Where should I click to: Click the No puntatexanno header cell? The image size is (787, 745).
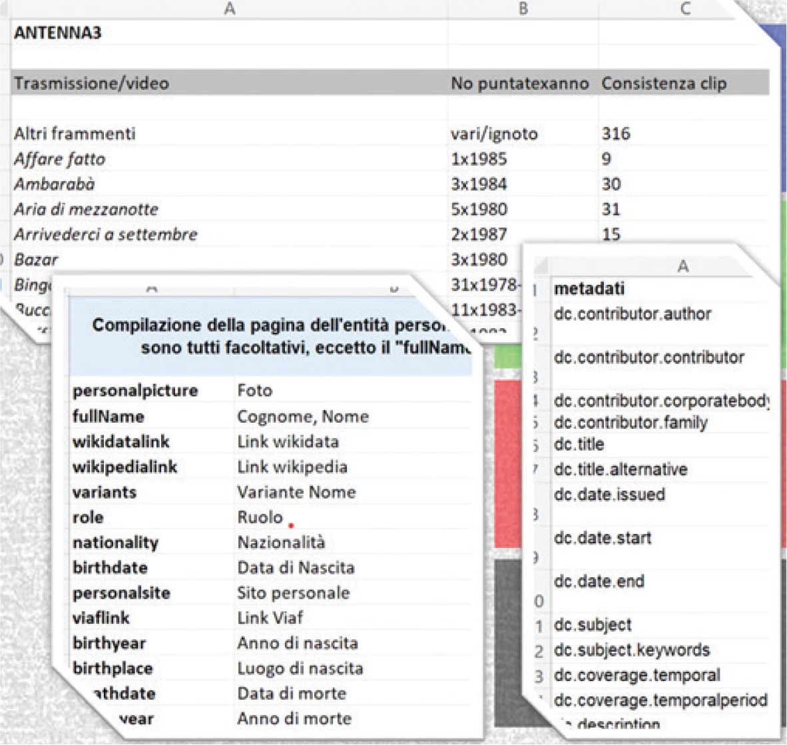pyautogui.click(x=523, y=83)
